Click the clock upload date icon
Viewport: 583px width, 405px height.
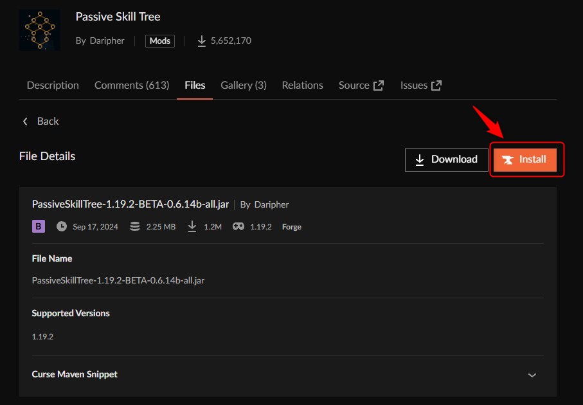pos(62,226)
